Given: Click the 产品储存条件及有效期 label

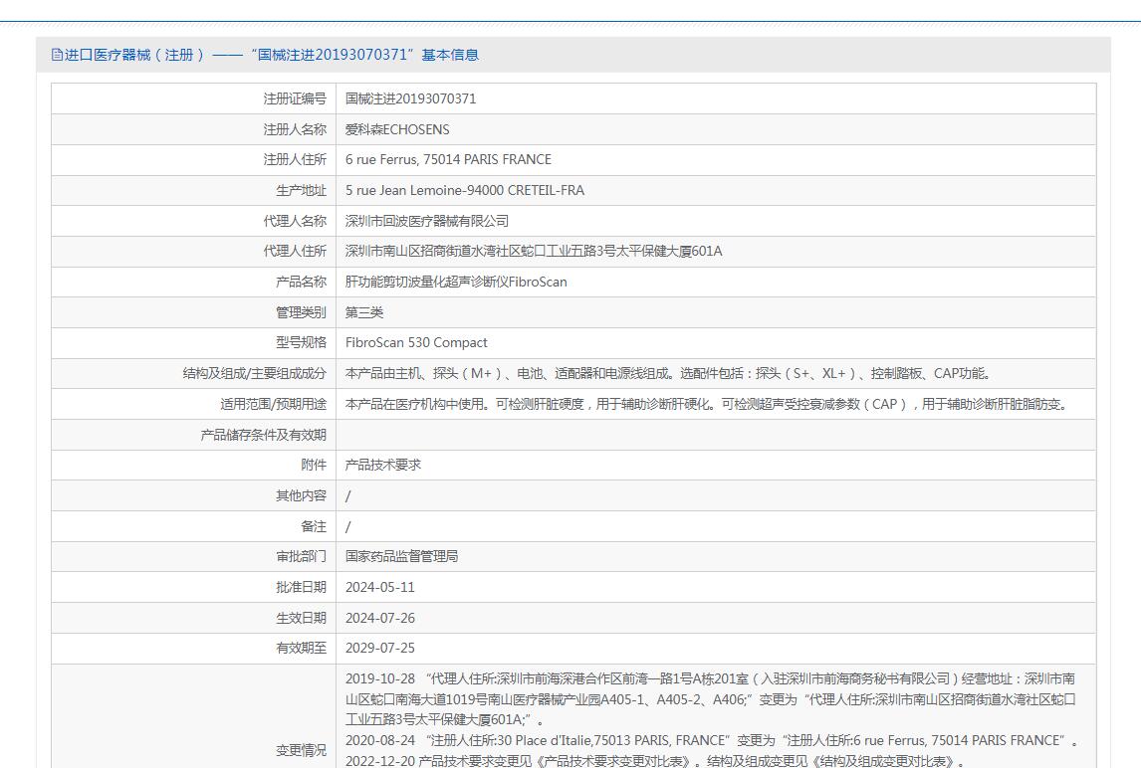Looking at the screenshot, I should point(264,435).
